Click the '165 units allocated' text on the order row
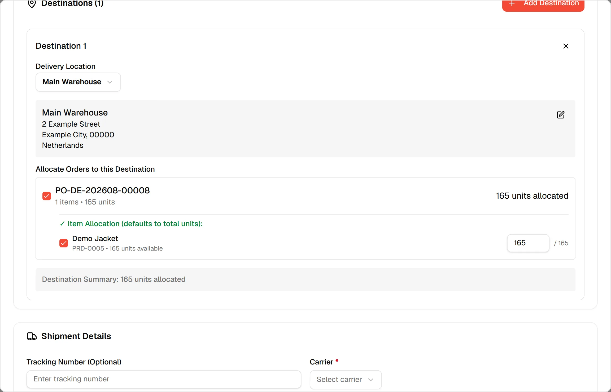The image size is (611, 392). coord(532,196)
